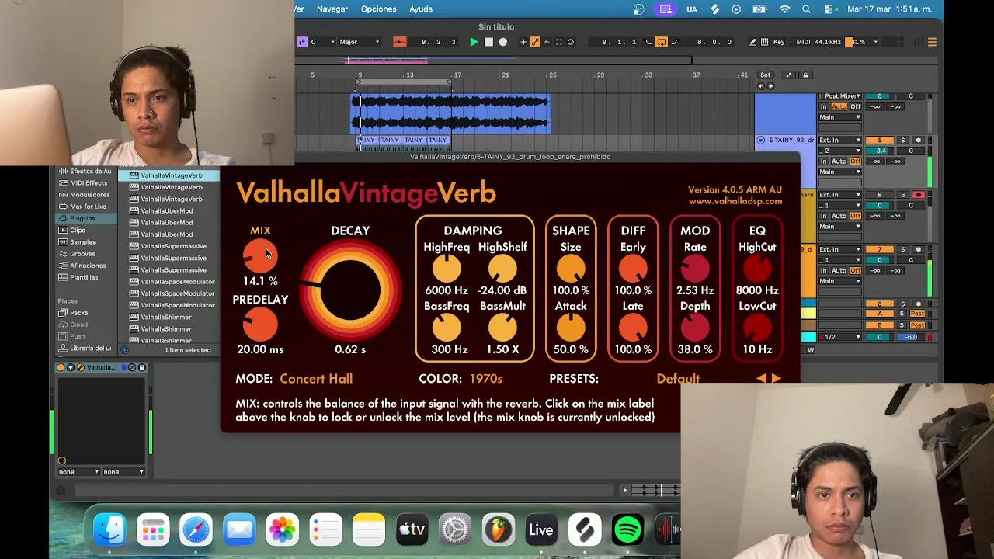The width and height of the screenshot is (994, 559).
Task: Select Max for Live browser category
Action: 88,207
